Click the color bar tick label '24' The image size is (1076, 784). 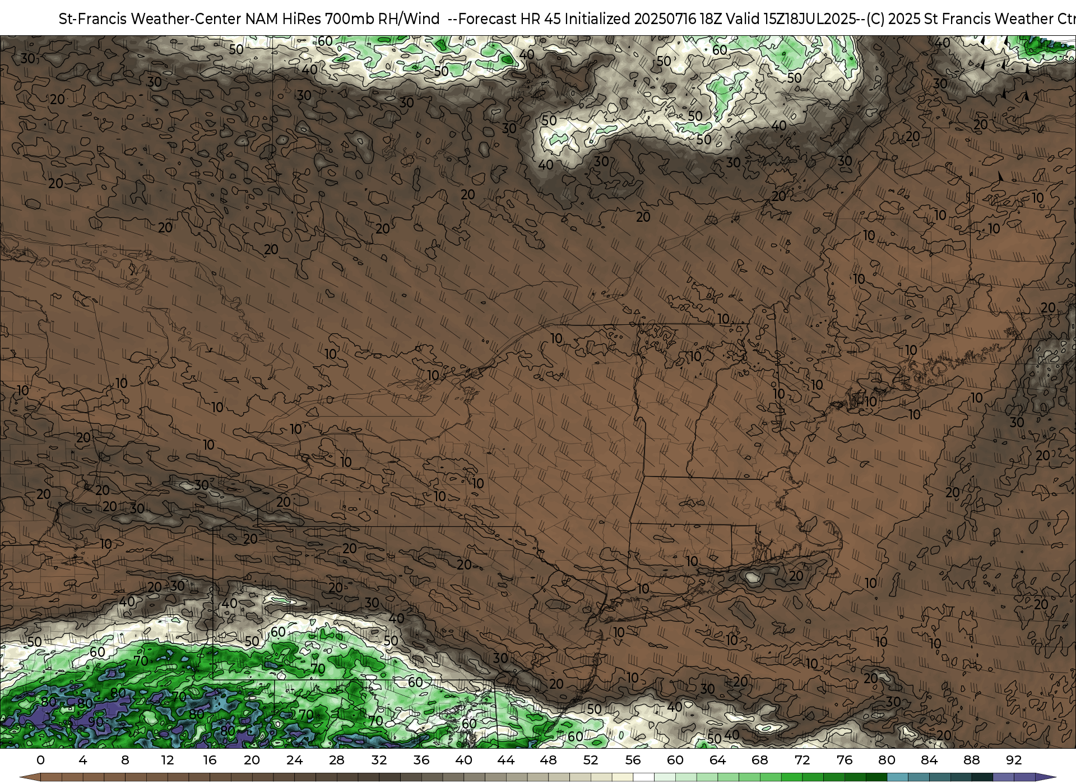[x=294, y=760]
